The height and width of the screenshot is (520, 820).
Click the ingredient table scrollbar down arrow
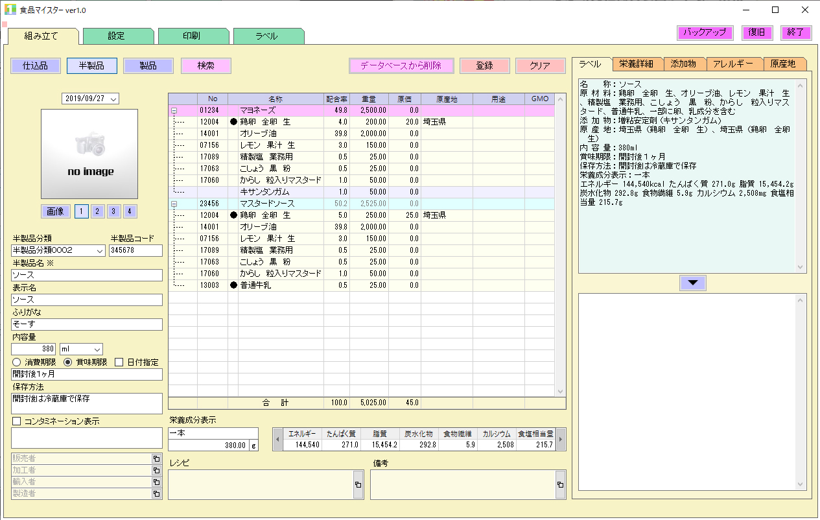pos(561,391)
